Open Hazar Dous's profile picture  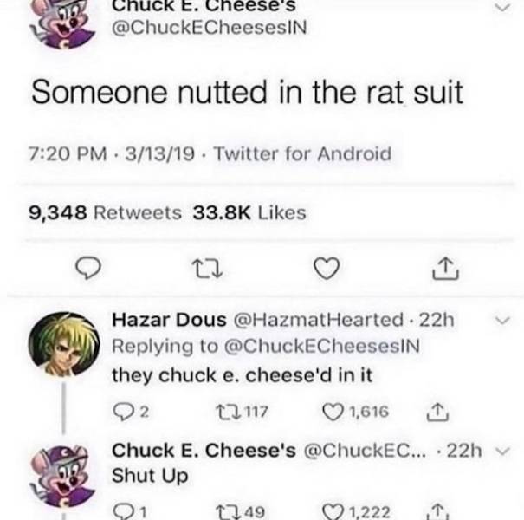(64, 344)
